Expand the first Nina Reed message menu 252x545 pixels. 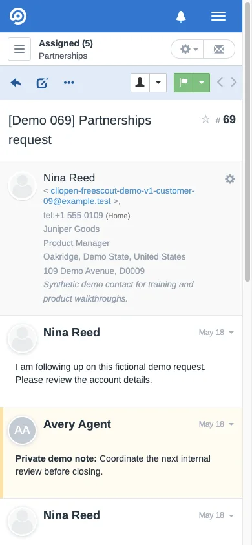pyautogui.click(x=231, y=333)
